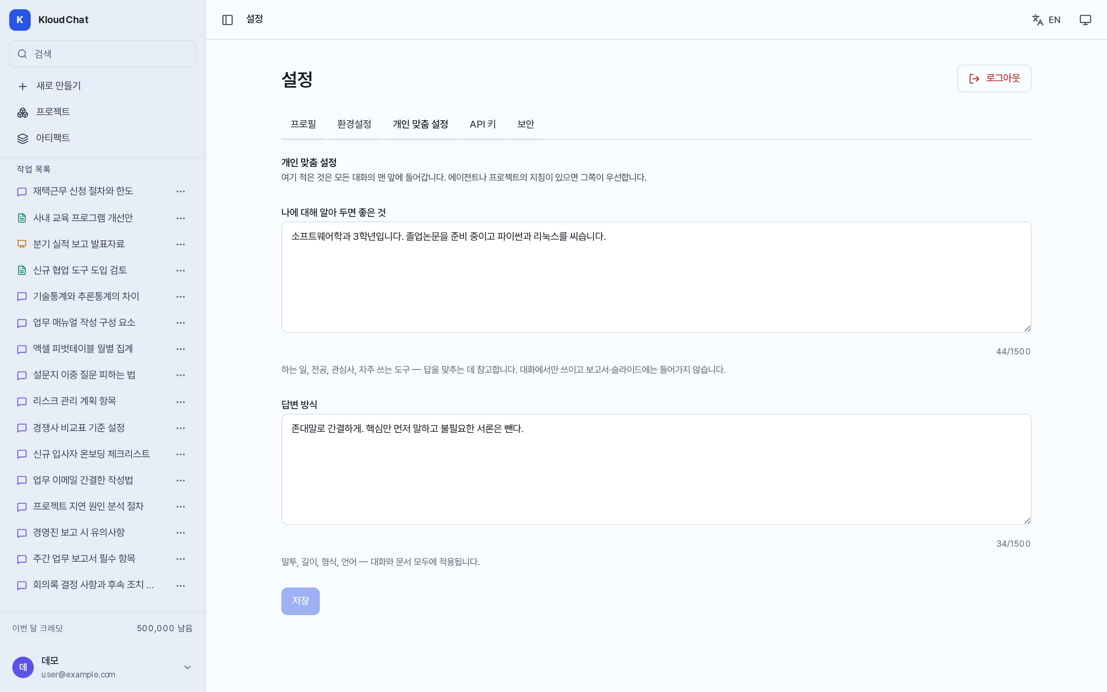This screenshot has height=692, width=1107.
Task: Switch to the 환경설정 tab
Action: tap(354, 124)
